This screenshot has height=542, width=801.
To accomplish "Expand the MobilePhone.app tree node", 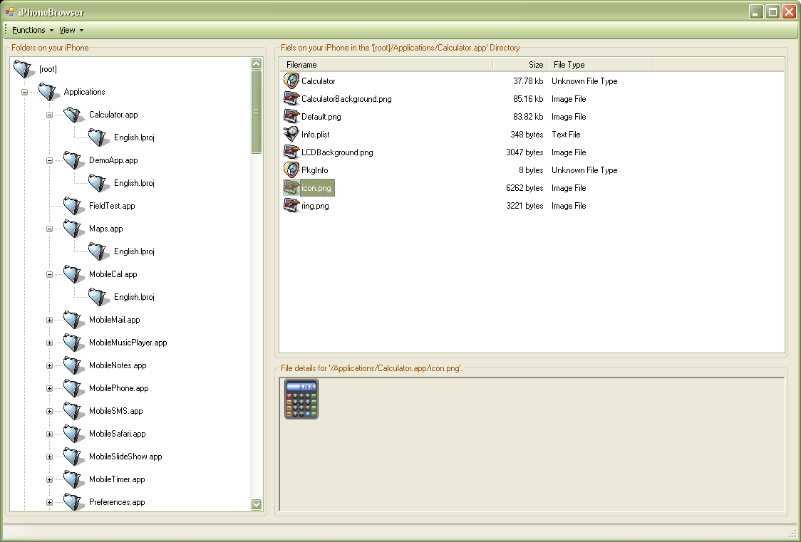I will coord(50,389).
